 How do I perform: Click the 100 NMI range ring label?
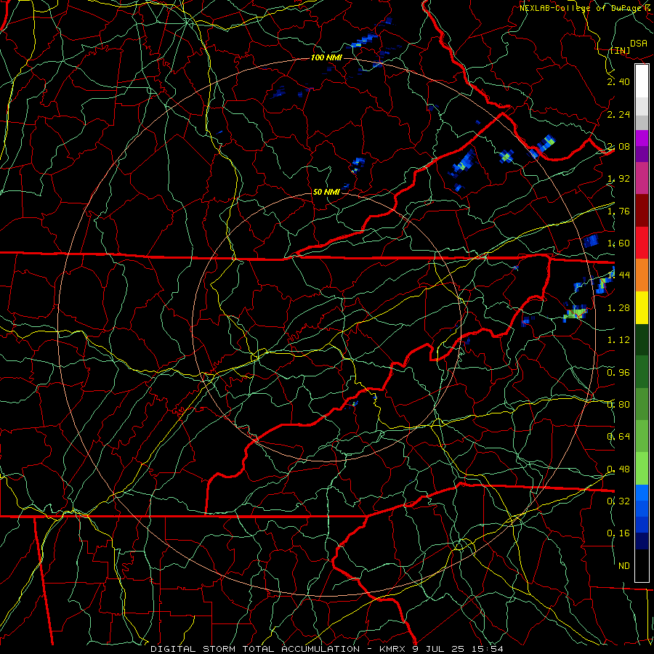pyautogui.click(x=326, y=57)
